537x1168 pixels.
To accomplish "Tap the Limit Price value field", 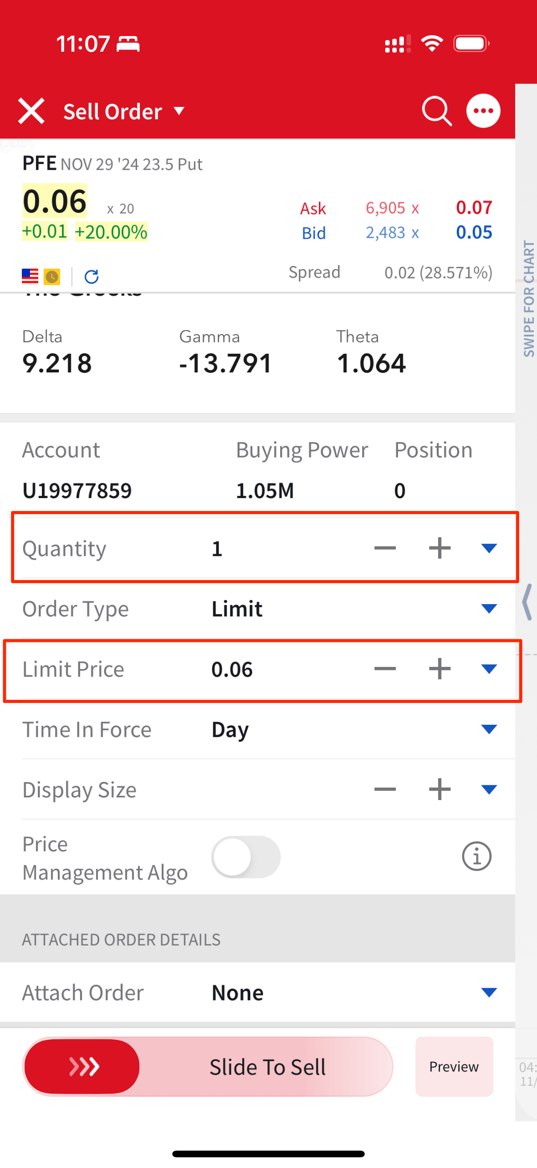I will pyautogui.click(x=232, y=669).
